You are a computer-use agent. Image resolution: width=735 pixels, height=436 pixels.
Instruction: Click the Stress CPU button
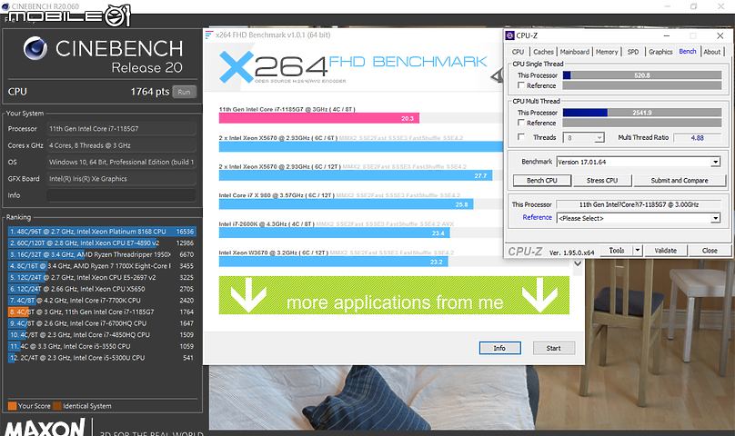point(602,180)
